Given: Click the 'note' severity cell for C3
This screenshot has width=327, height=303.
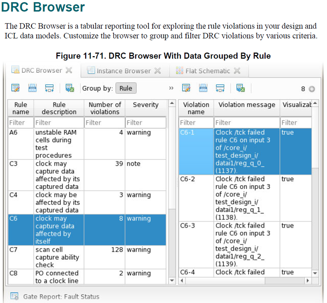Looking at the screenshot, I should click(146, 175).
